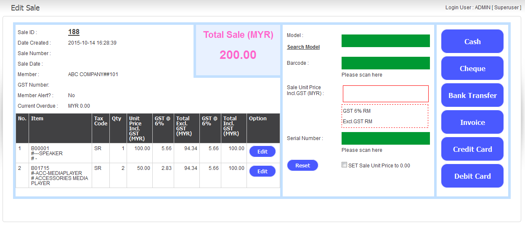Focus the Model input field
This screenshot has width=525, height=225.
pos(385,41)
